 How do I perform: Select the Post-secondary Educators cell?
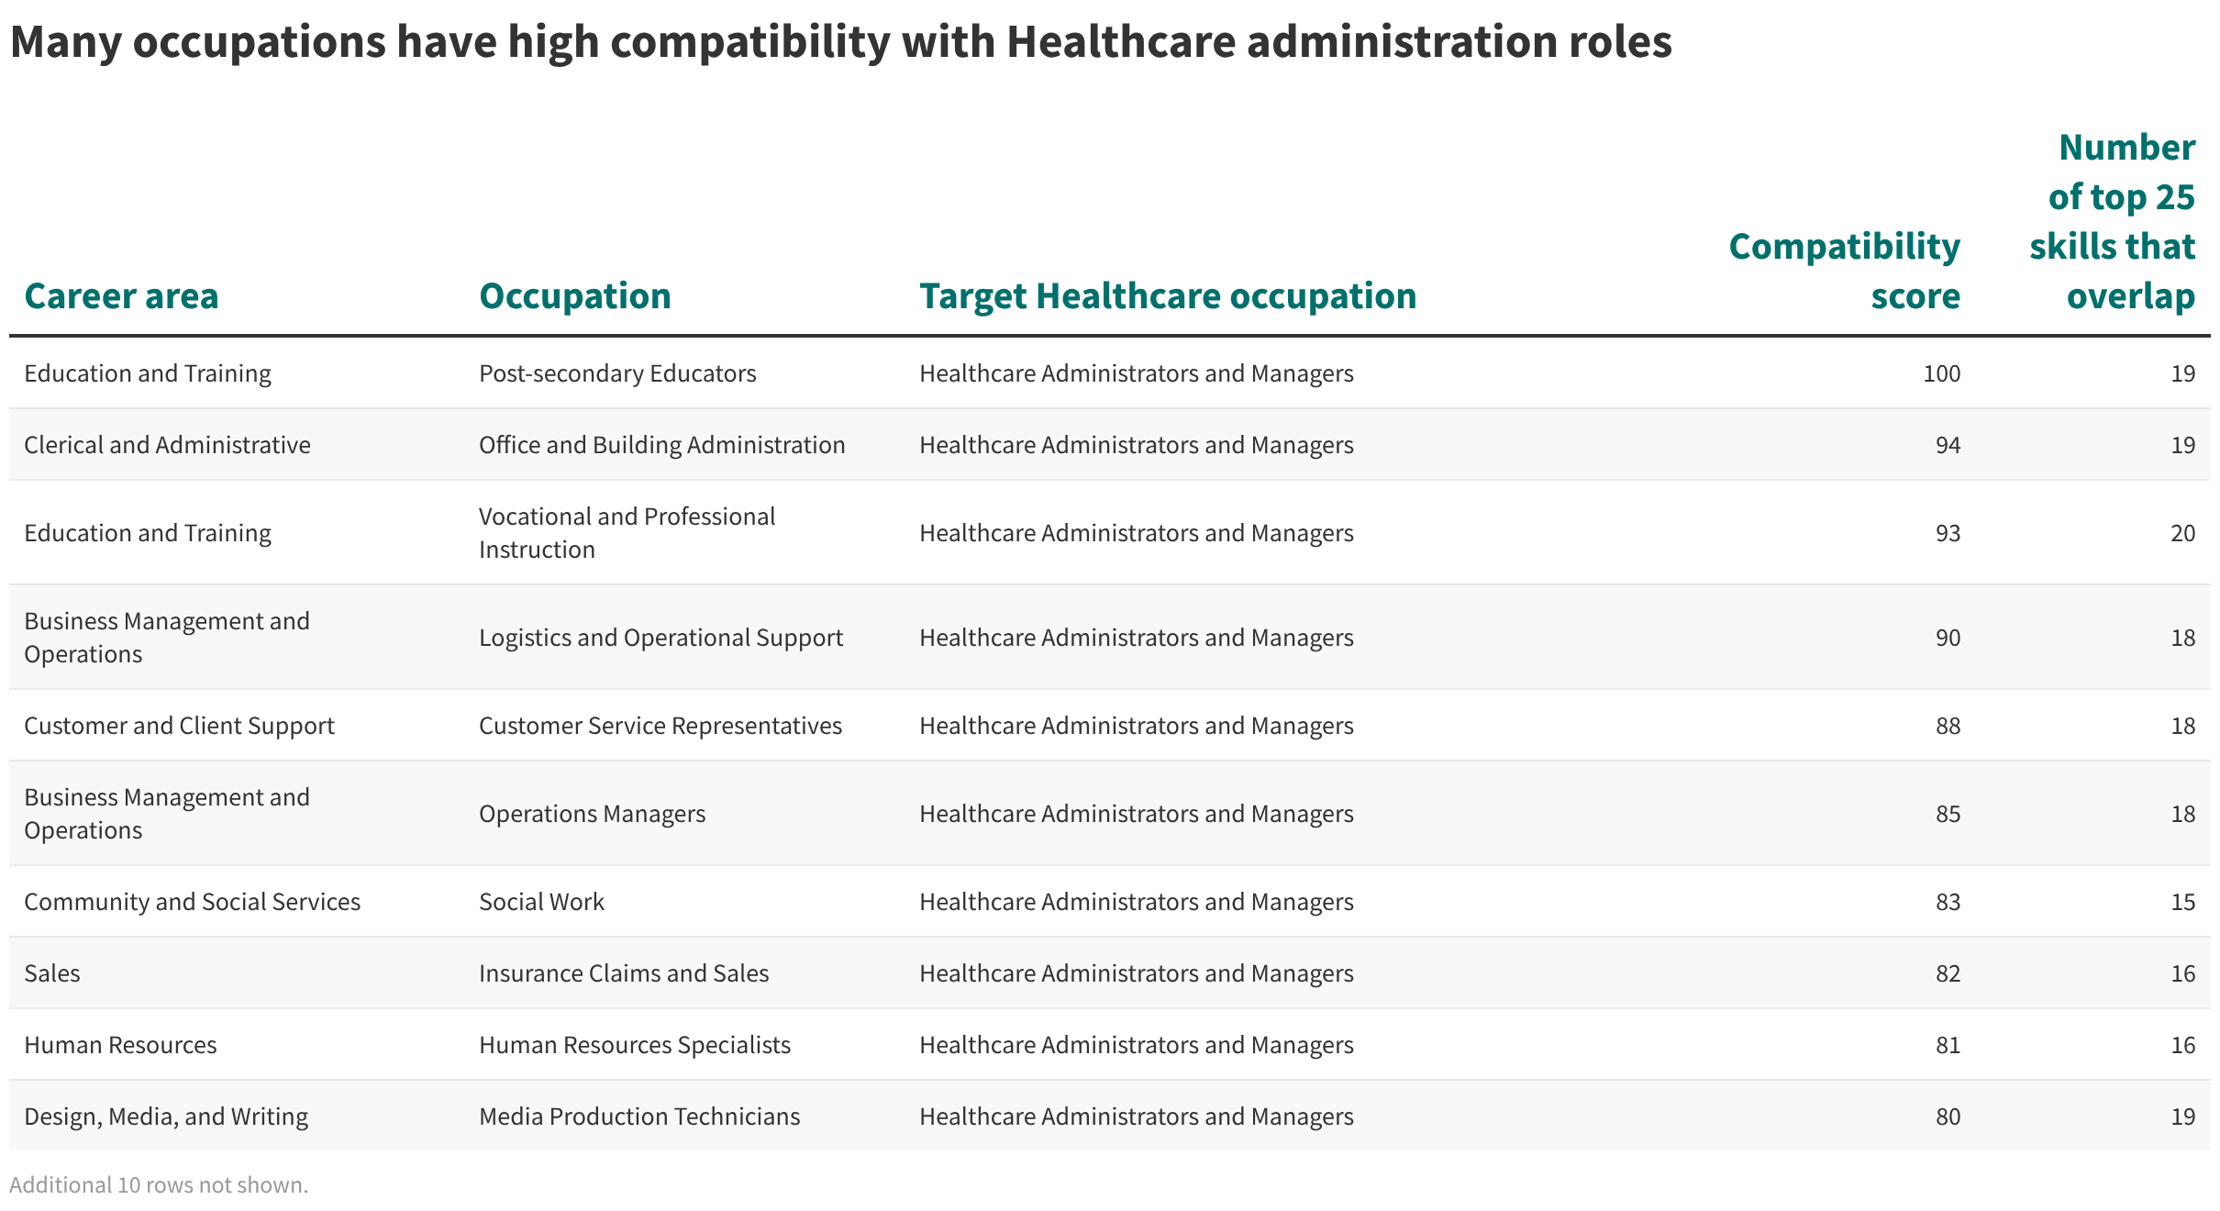pos(617,373)
